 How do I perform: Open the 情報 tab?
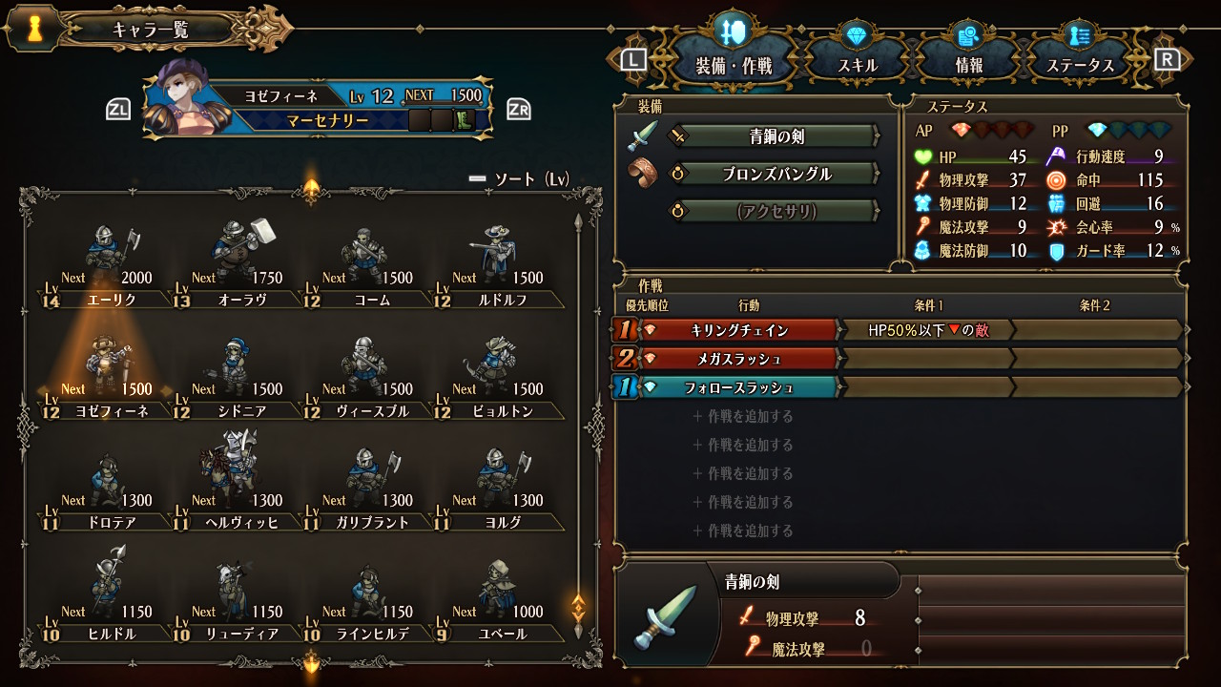[969, 52]
